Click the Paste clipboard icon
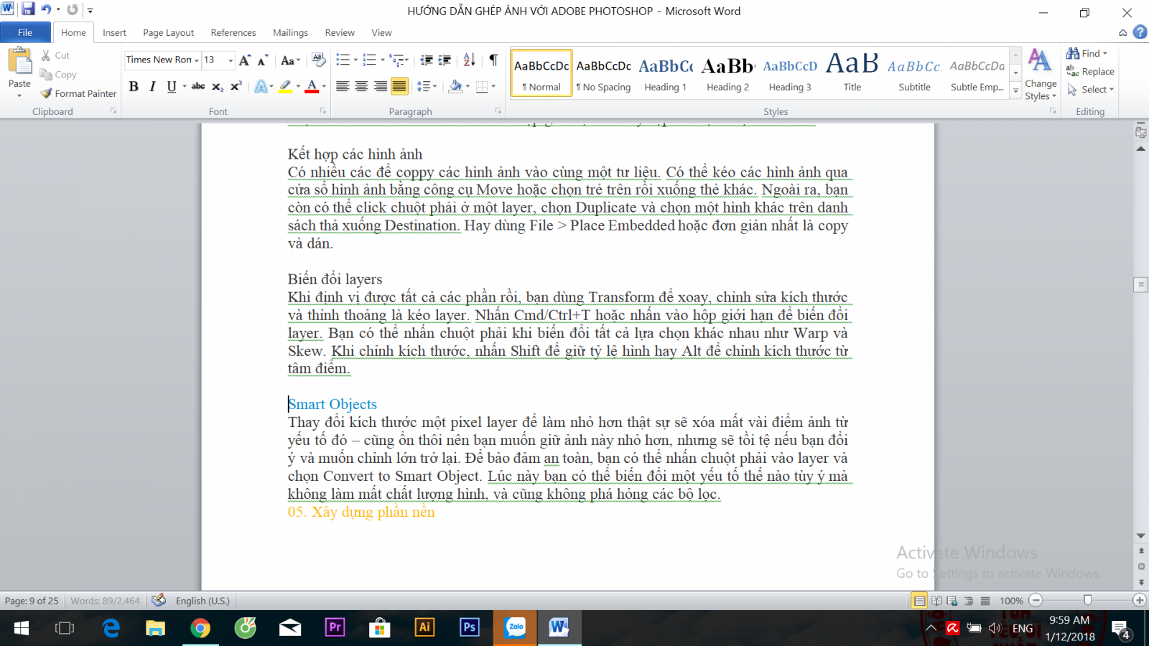Screen dimensions: 1149x646 (x=19, y=62)
